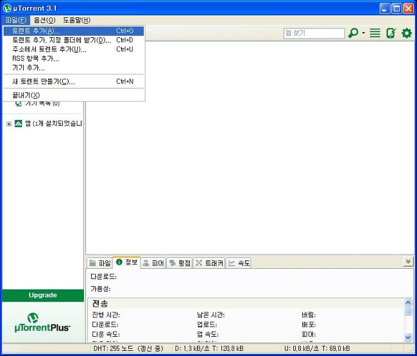
Task: Switch to the 정보 tab
Action: tap(126, 262)
